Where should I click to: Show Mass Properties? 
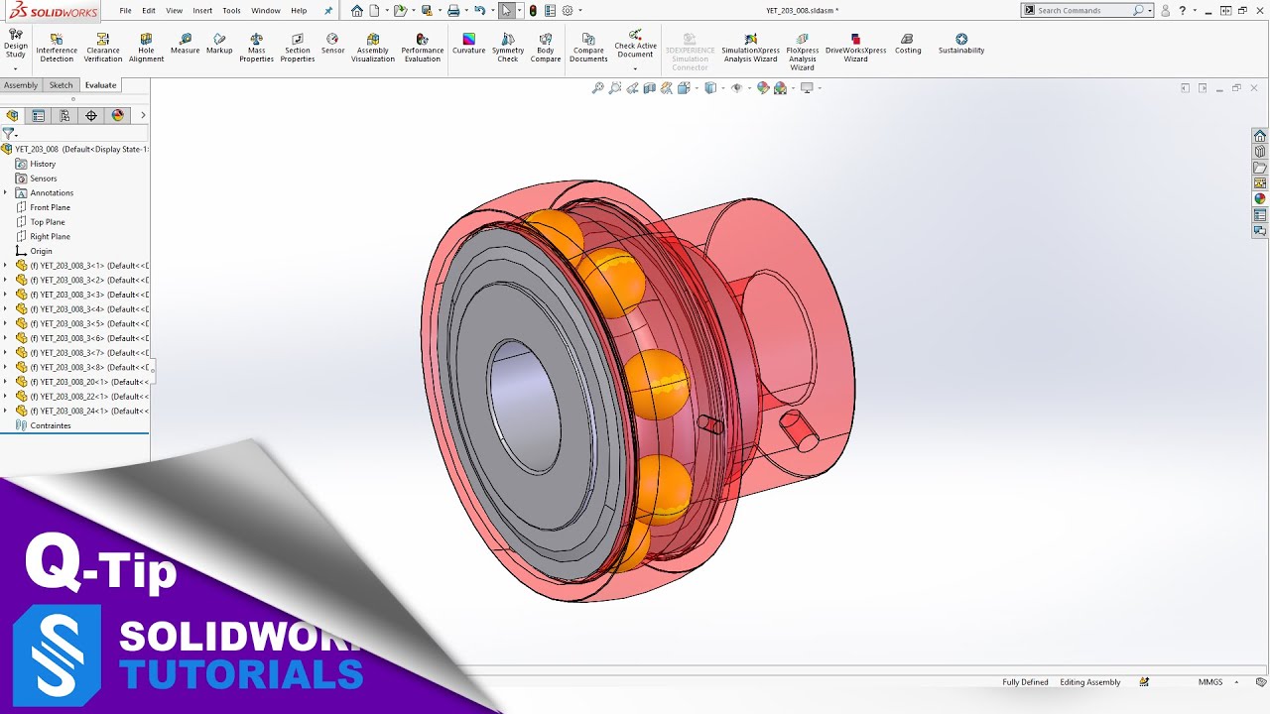(256, 48)
